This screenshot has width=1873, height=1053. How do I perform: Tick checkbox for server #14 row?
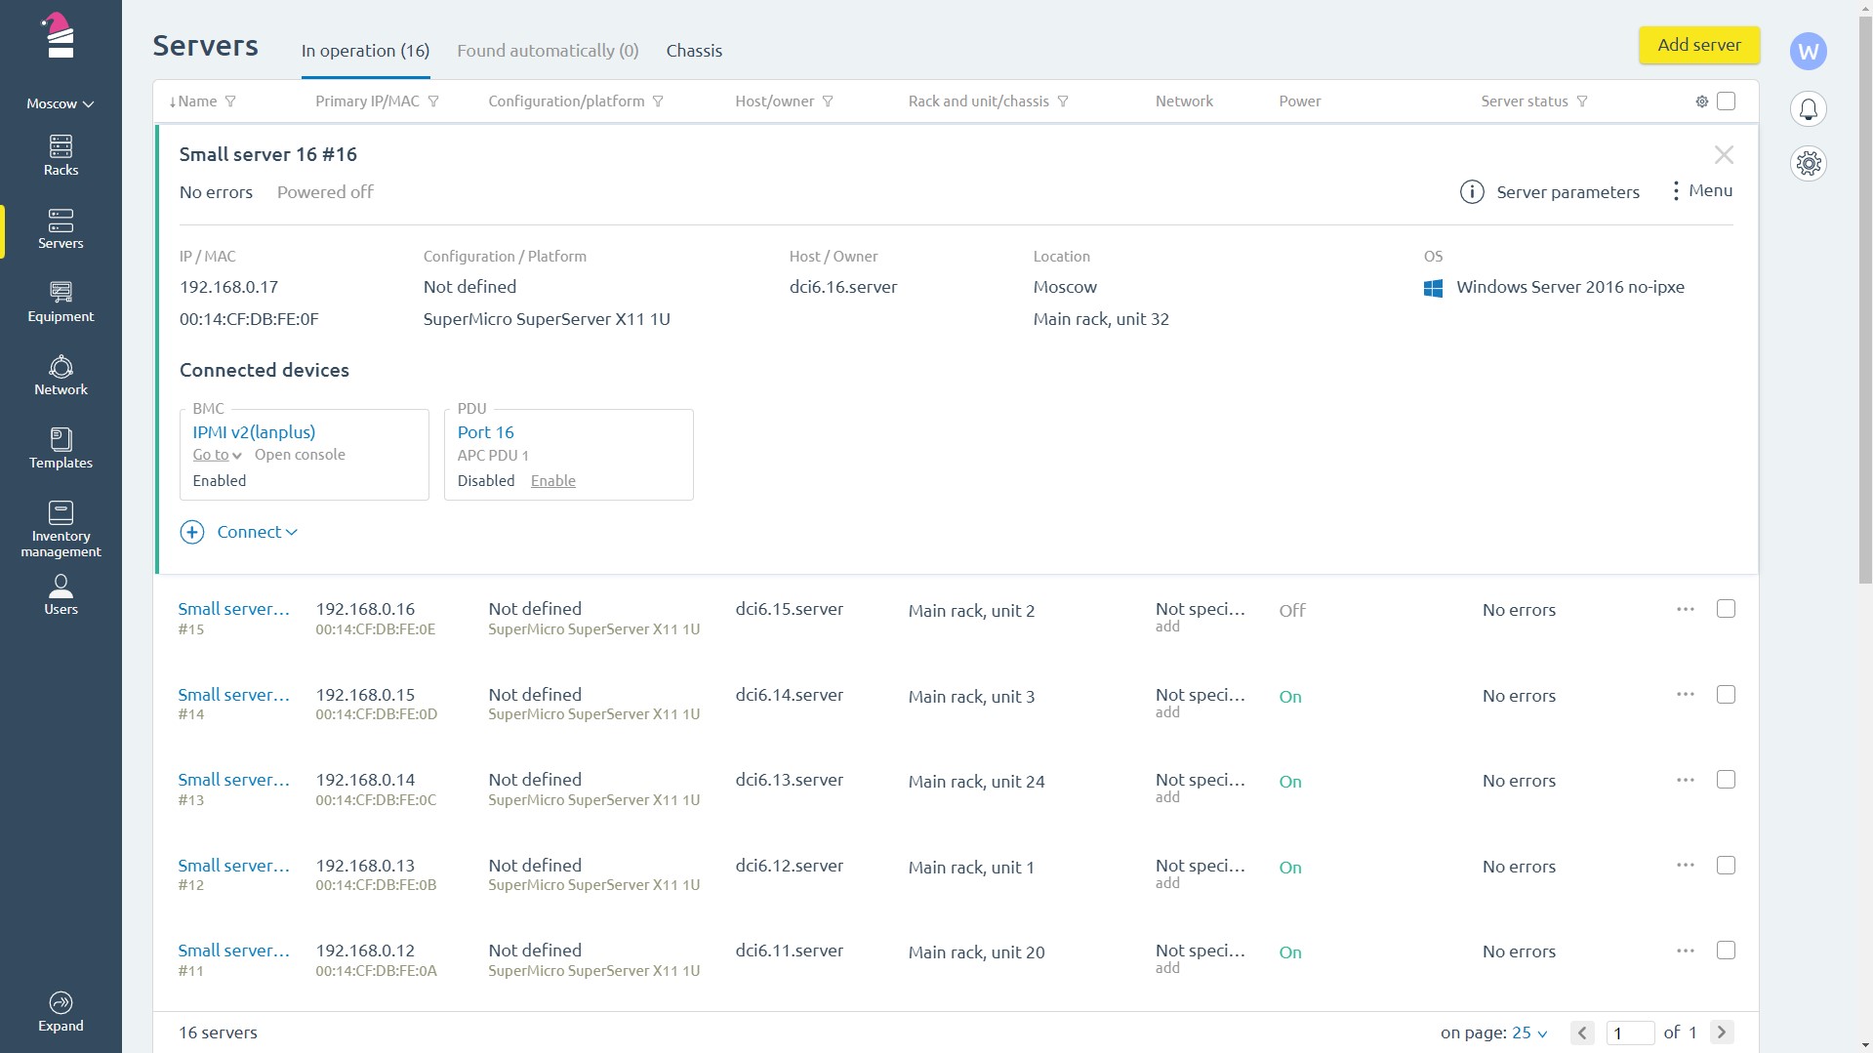click(x=1726, y=695)
